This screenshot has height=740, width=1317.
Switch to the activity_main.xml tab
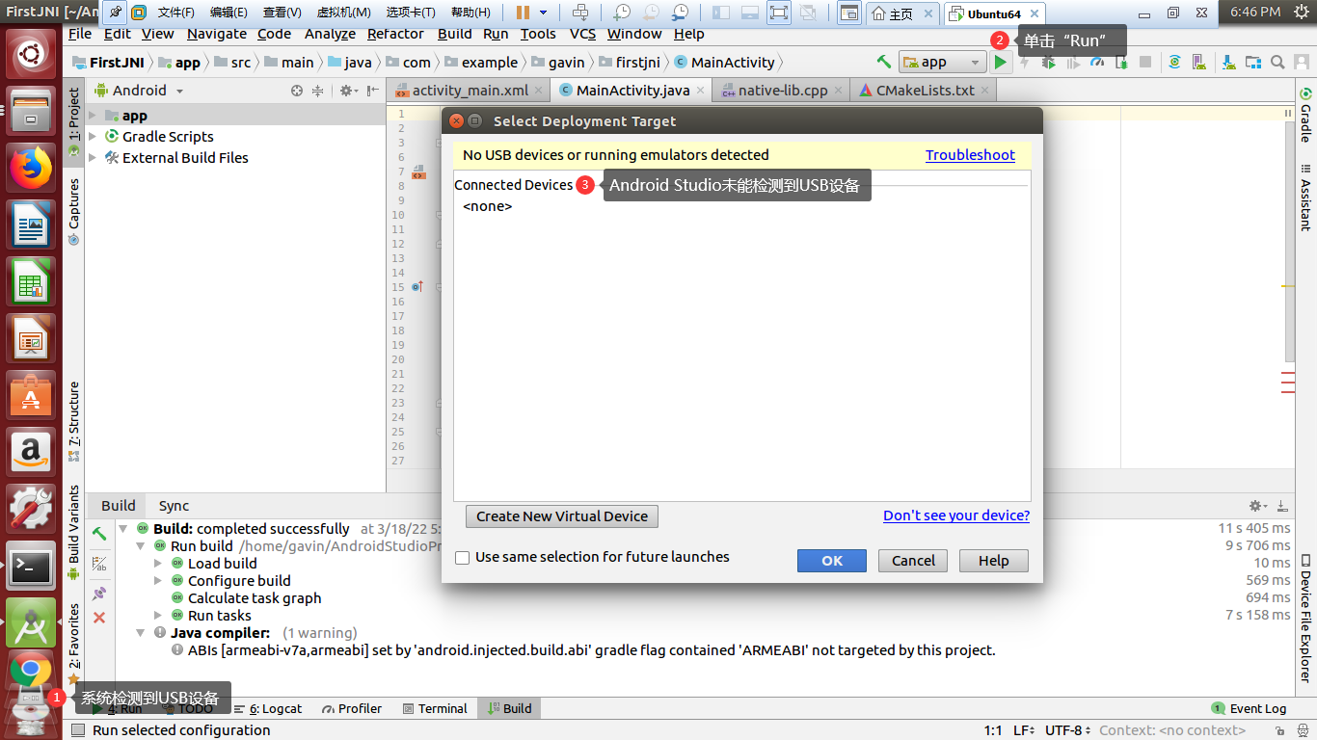(470, 91)
